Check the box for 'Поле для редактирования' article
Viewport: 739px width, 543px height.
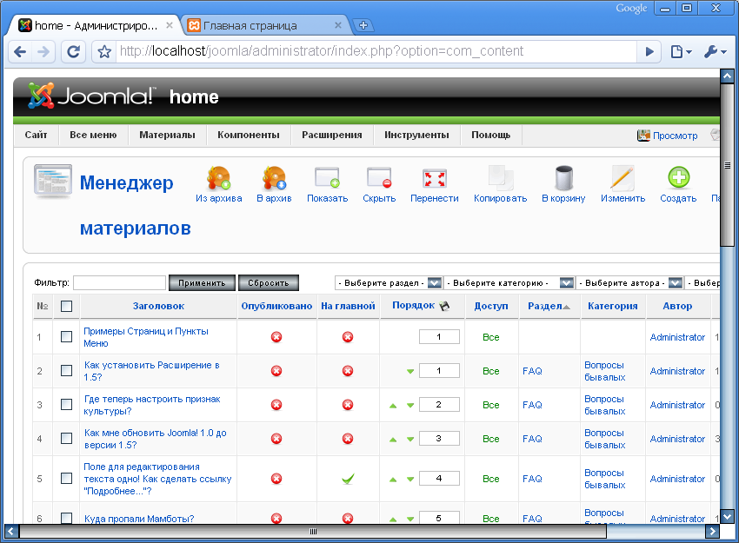pos(66,479)
